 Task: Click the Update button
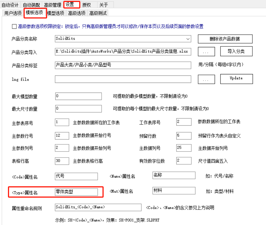pyautogui.click(x=236, y=79)
